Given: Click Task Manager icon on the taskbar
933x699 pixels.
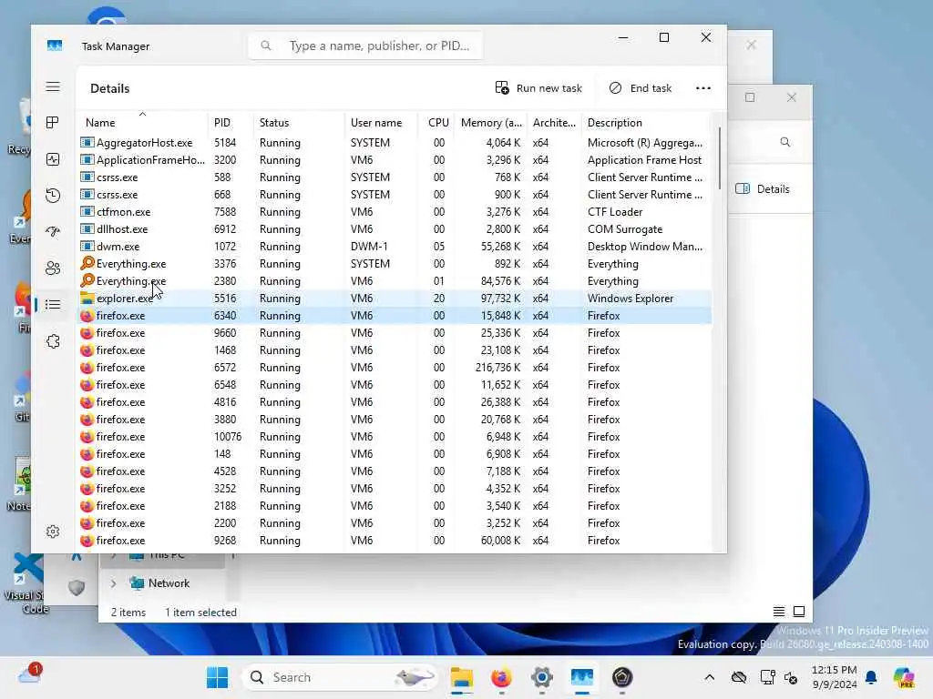Looking at the screenshot, I should coord(582,677).
